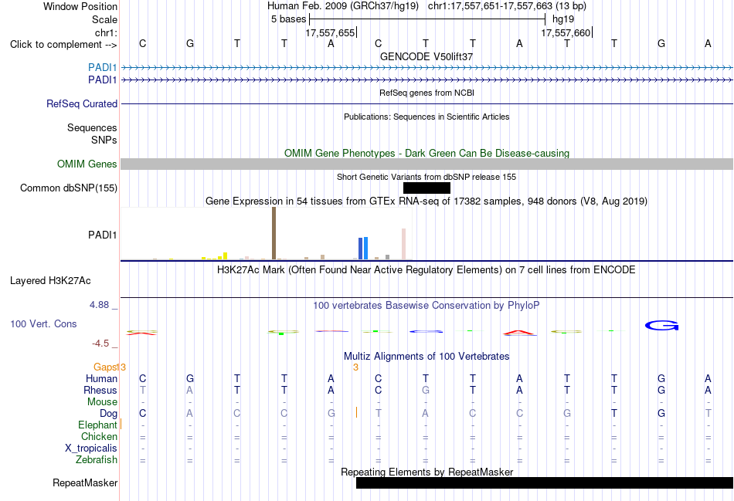This screenshot has width=734, height=501.
Task: Click the chr1: base position label
Action: pyautogui.click(x=106, y=32)
